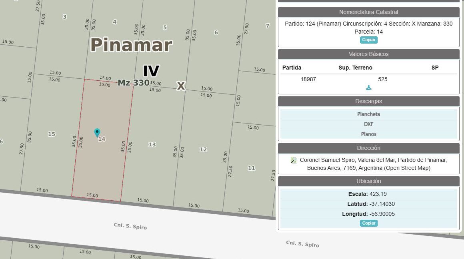
Task: Copy the Nomenclatura Catastral text
Action: [369, 40]
